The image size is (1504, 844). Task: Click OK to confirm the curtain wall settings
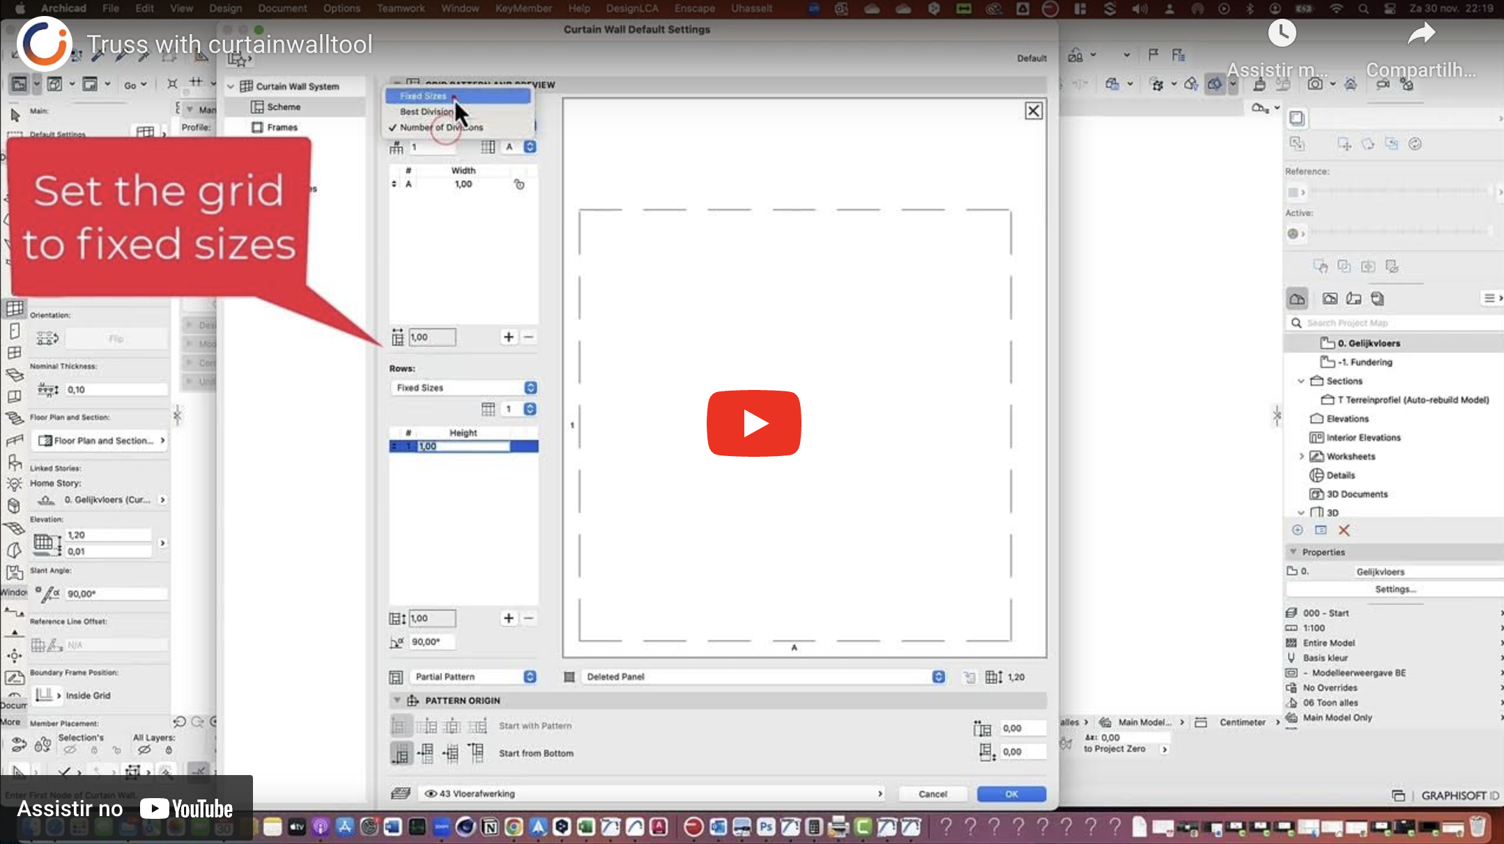(x=1011, y=794)
